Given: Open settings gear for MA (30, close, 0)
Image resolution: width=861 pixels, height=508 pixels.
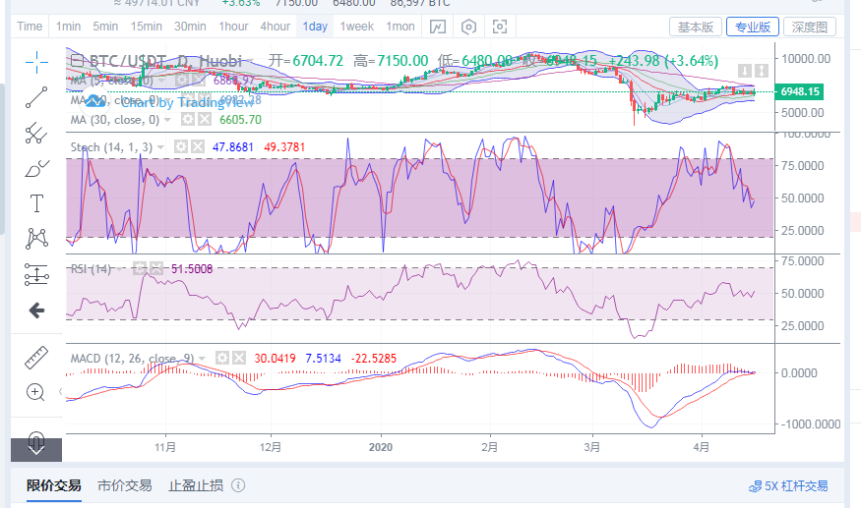Looking at the screenshot, I should click(188, 120).
